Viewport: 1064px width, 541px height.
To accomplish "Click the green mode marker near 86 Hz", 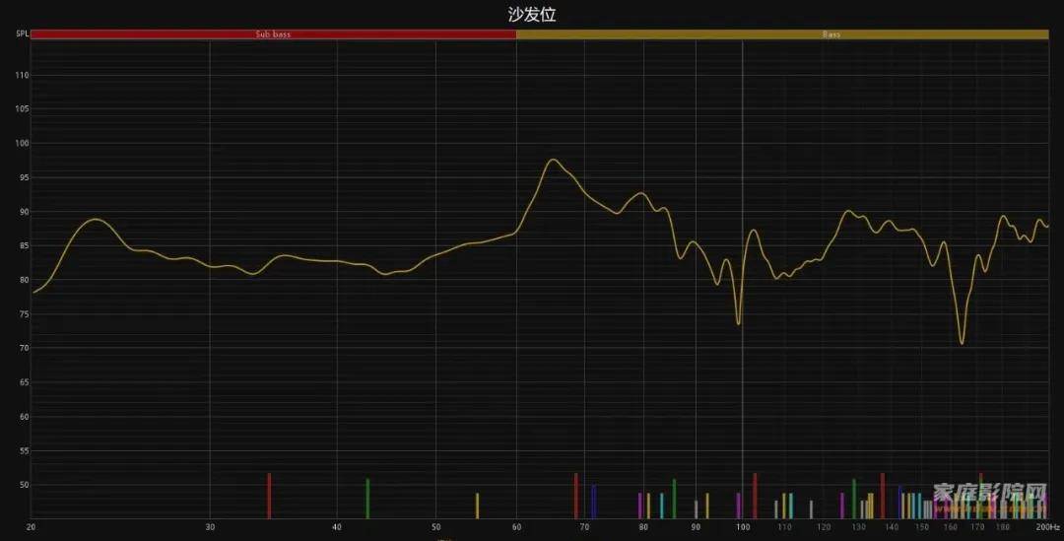I will (x=674, y=499).
